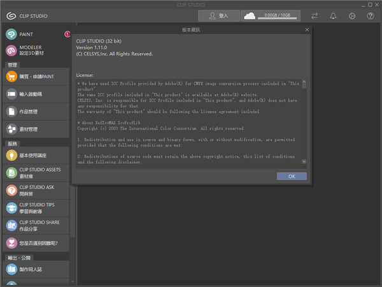Viewport: 382px width, 287px height.
Task: Click 'CLIP STUDIO (32 bit)' text
Action: tap(99, 41)
